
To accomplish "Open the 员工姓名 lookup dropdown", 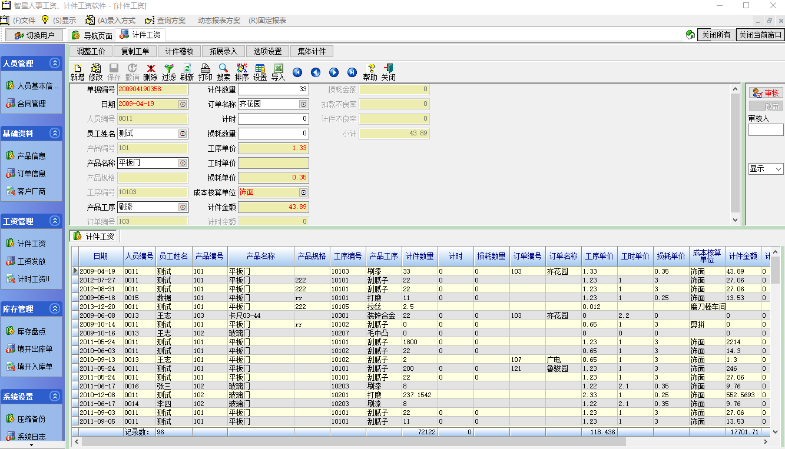I will (x=183, y=134).
